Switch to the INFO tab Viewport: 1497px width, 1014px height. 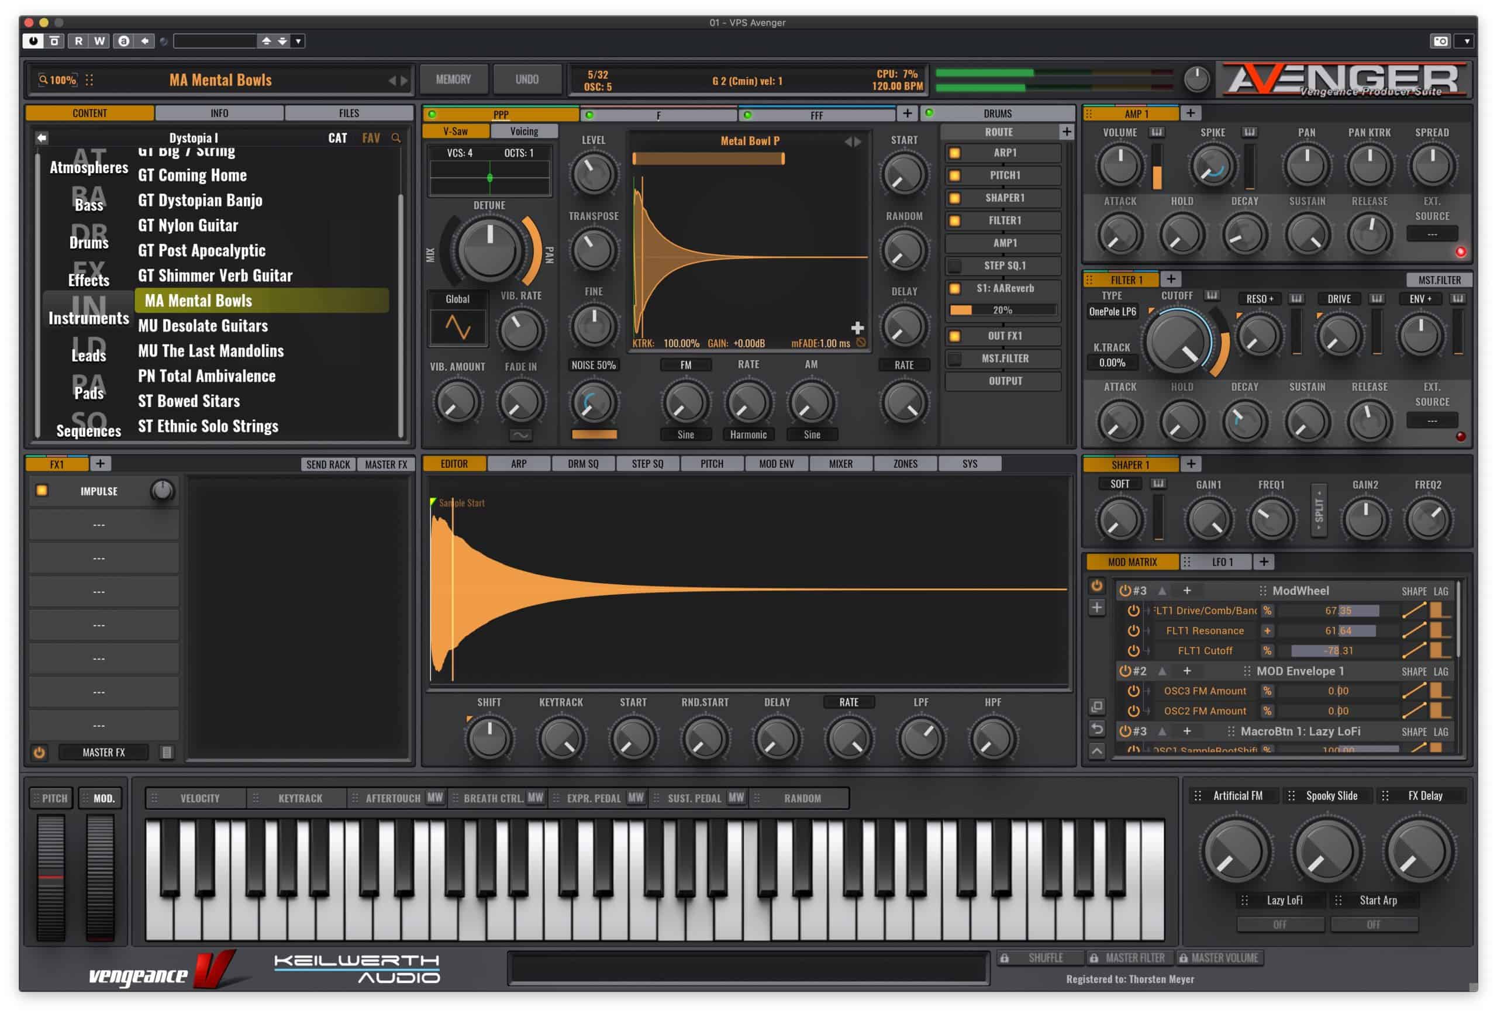219,113
